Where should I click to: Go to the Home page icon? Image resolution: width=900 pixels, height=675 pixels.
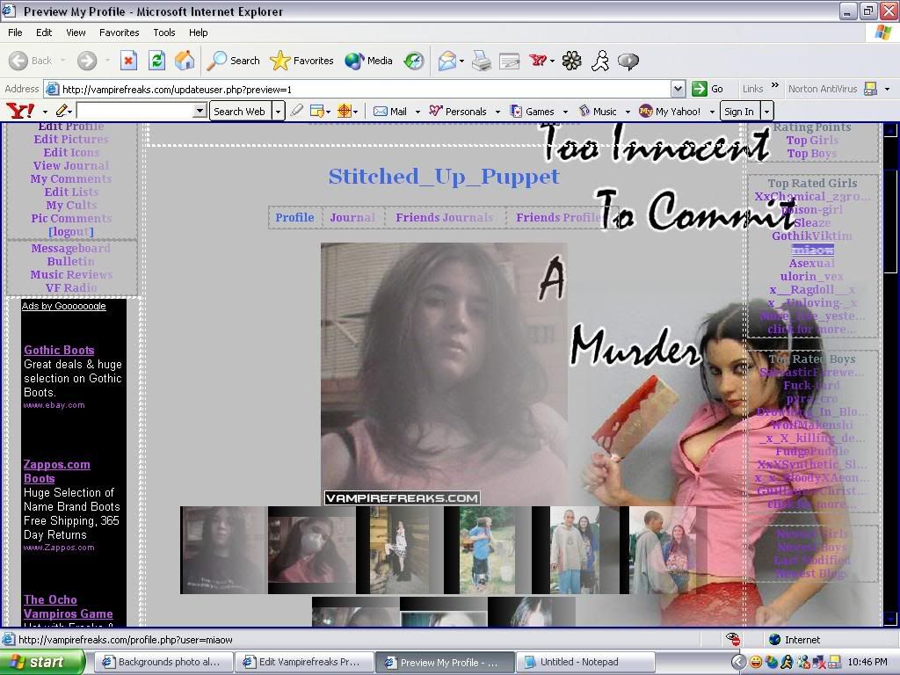185,61
